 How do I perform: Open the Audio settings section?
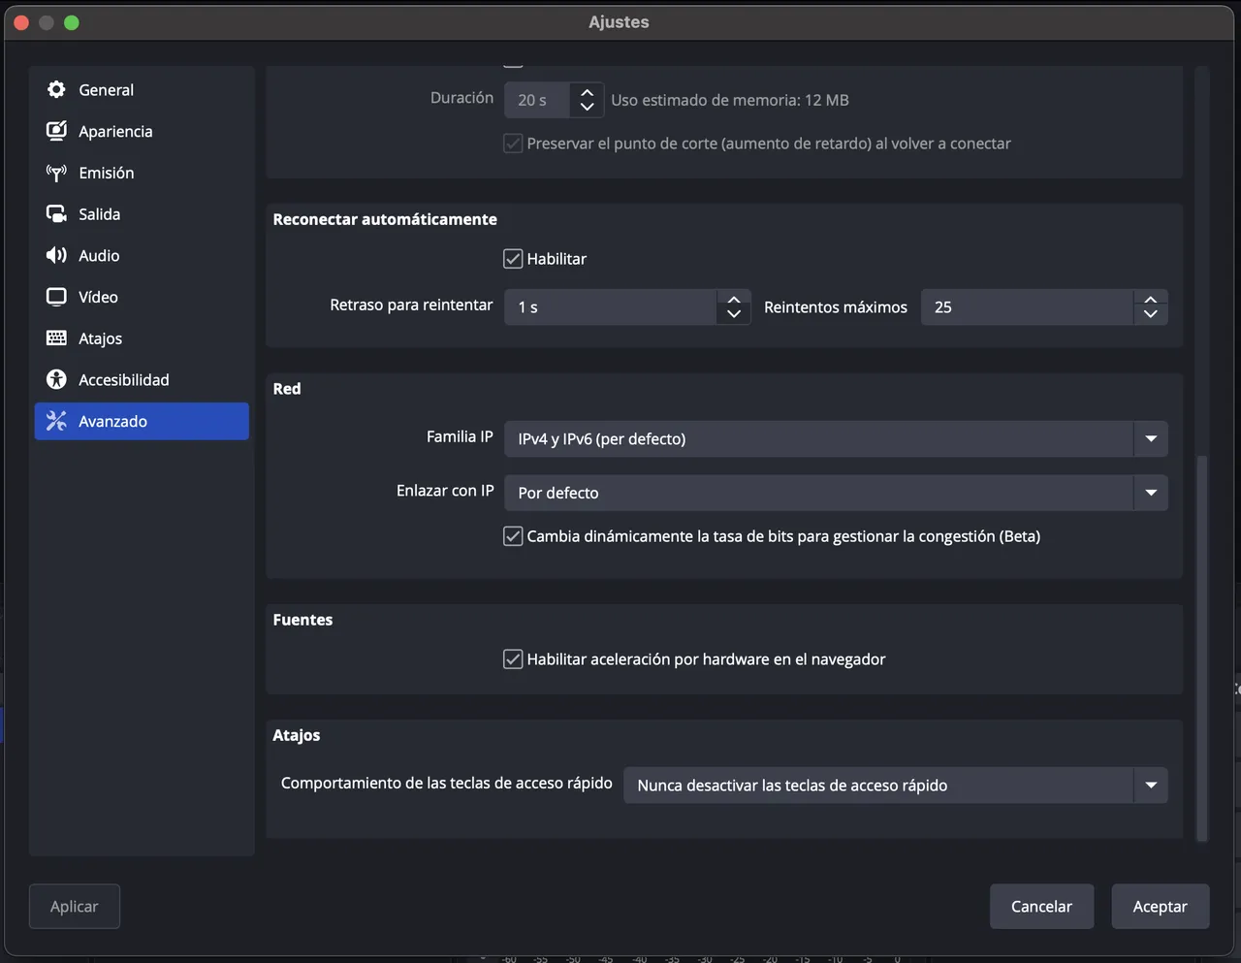142,255
